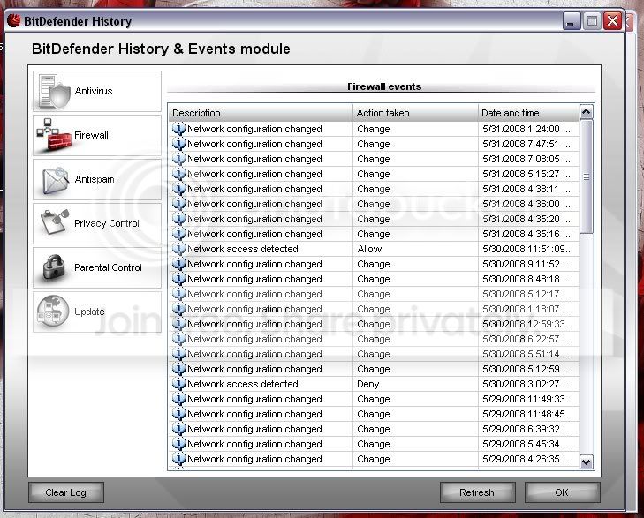
Task: Click info icon for 5/29/2008 11:49:33 event
Action: point(178,399)
